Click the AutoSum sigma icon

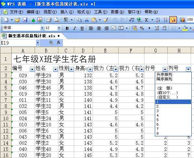click(x=147, y=20)
